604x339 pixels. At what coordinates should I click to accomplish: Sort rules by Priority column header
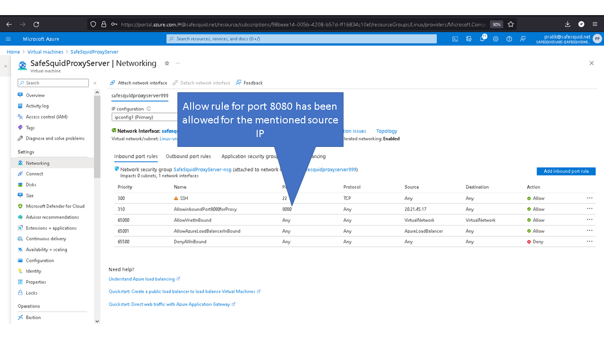[x=125, y=187]
